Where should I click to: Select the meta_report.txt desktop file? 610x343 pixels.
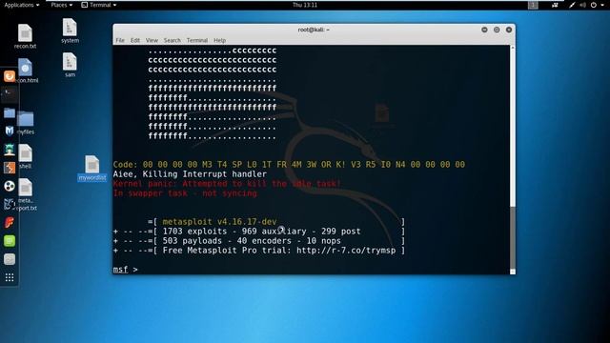click(x=26, y=194)
